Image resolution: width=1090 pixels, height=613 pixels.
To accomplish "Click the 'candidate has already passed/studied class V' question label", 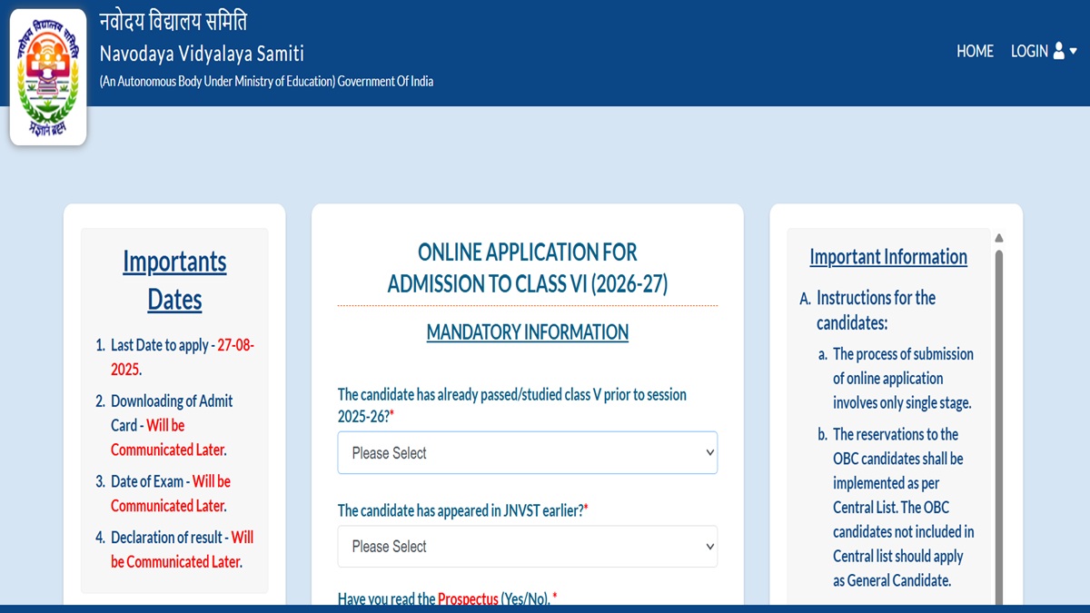I will (x=512, y=406).
